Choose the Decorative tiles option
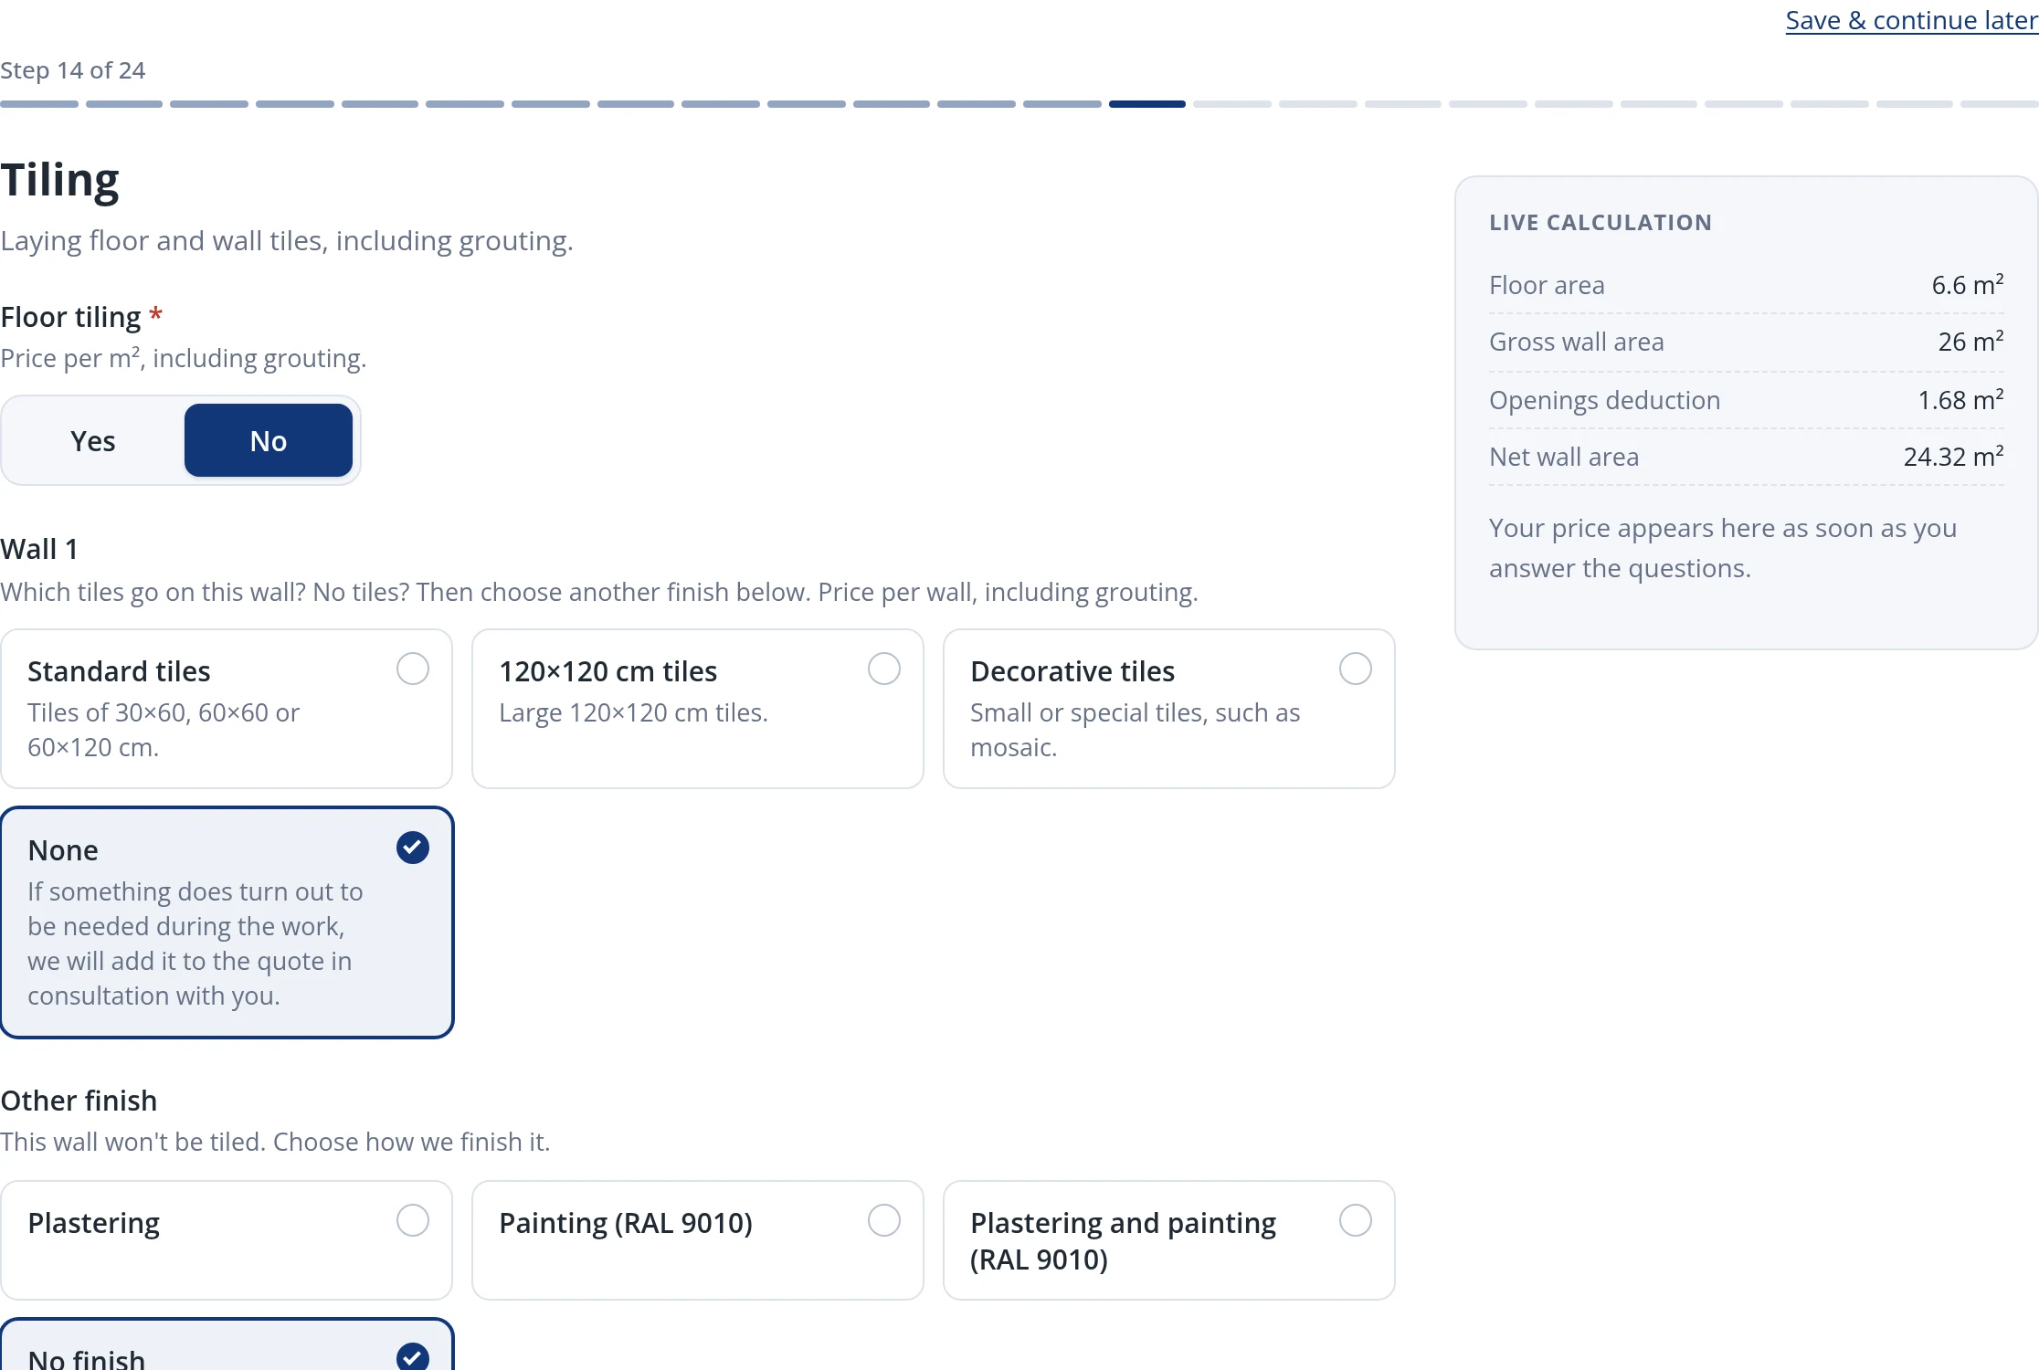This screenshot has height=1370, width=2039. (x=1169, y=709)
